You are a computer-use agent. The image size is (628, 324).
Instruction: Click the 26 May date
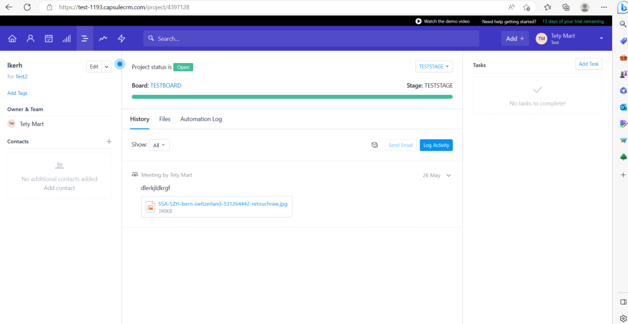[431, 175]
